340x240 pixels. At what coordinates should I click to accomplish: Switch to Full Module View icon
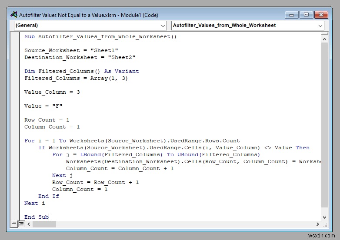coord(21,224)
